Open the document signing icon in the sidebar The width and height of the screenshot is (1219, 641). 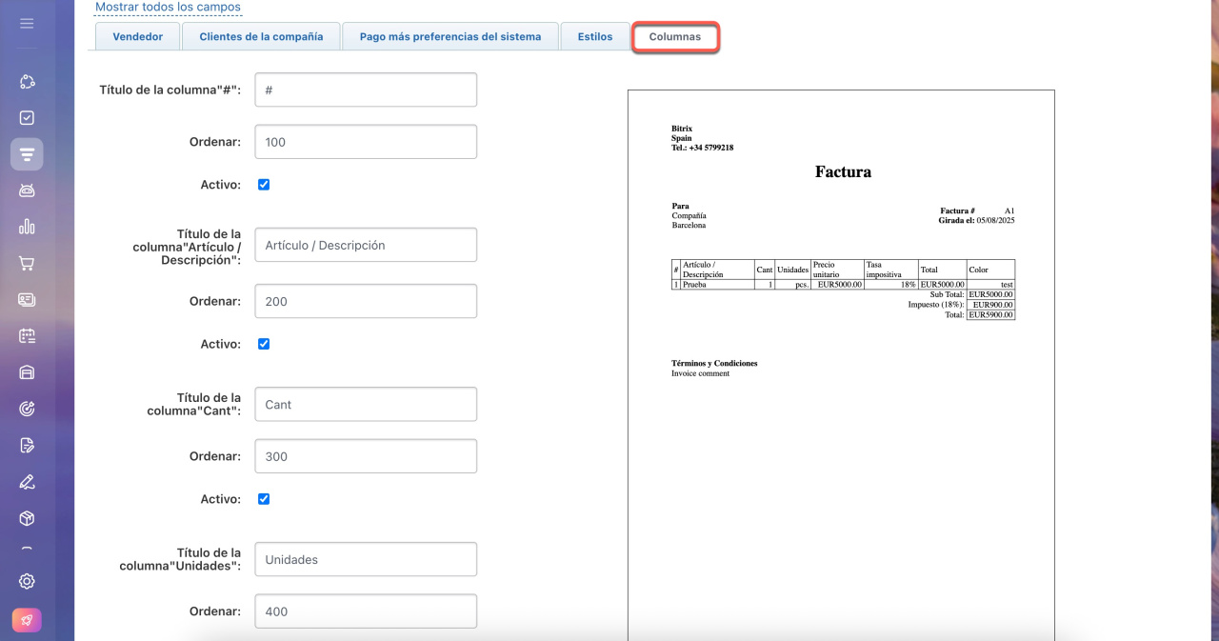click(27, 445)
